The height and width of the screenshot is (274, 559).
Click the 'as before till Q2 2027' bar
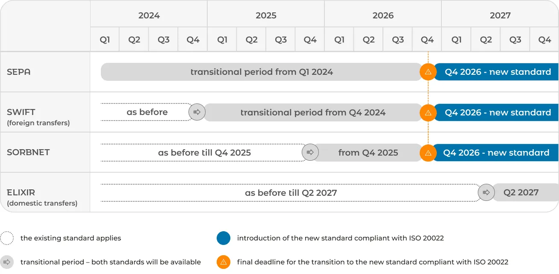point(291,193)
